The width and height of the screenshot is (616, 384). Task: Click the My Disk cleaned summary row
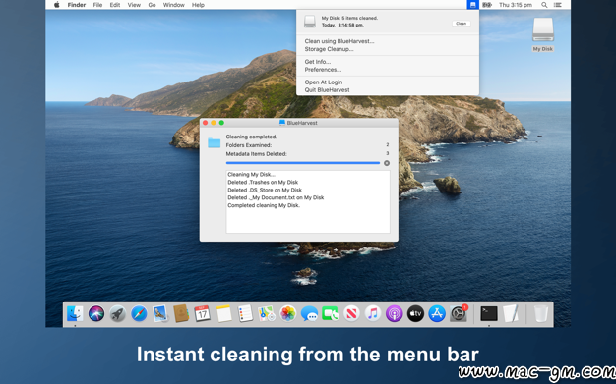(x=388, y=22)
